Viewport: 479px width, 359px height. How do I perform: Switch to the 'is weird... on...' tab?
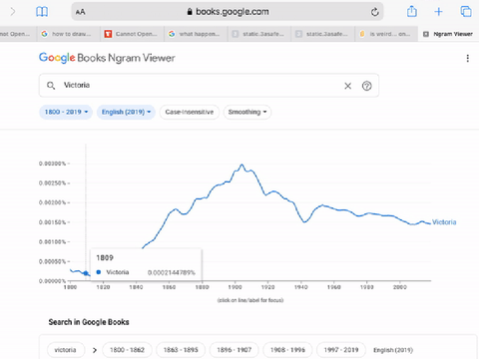(x=386, y=34)
